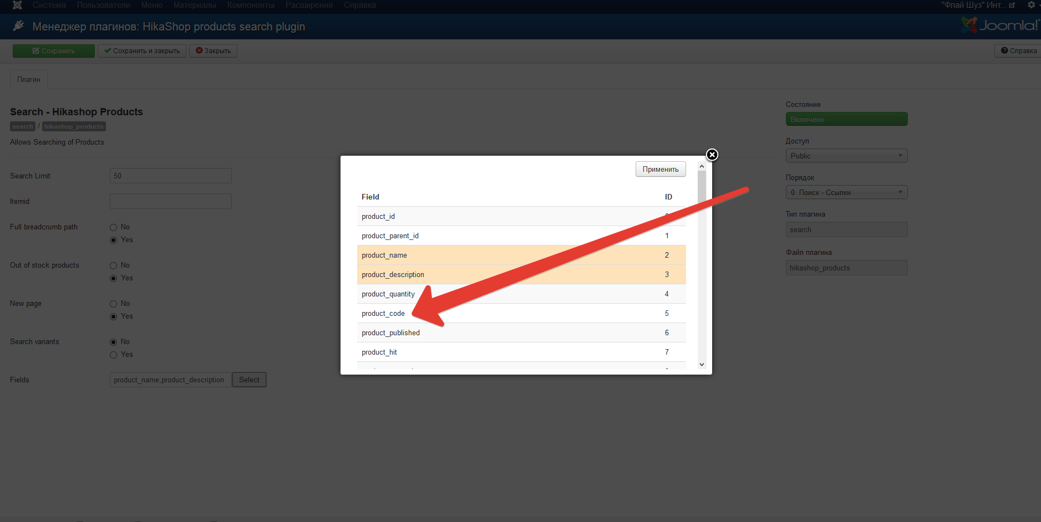The height and width of the screenshot is (522, 1041).
Task: Deselect the product_description row
Action: tap(521, 274)
